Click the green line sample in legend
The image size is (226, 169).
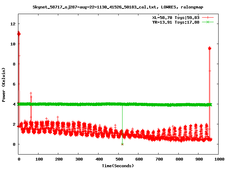[x=208, y=22]
